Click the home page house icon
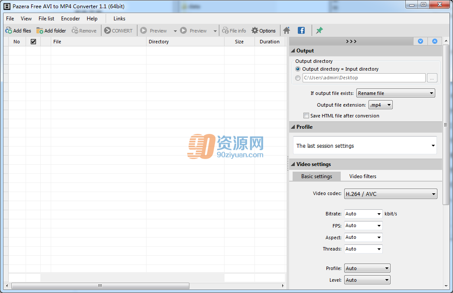The image size is (453, 293). click(287, 30)
